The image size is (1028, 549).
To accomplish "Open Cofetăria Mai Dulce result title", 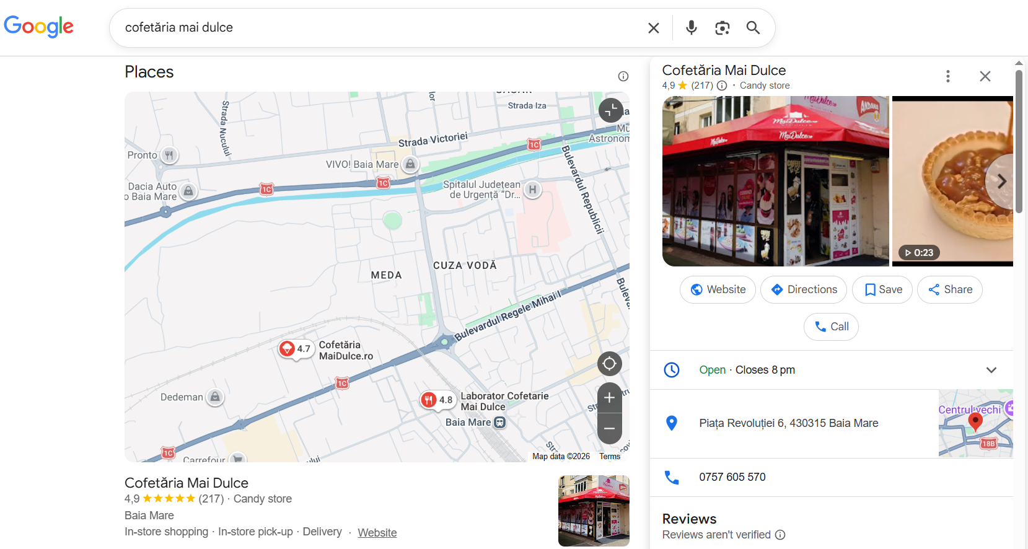I will (x=187, y=483).
